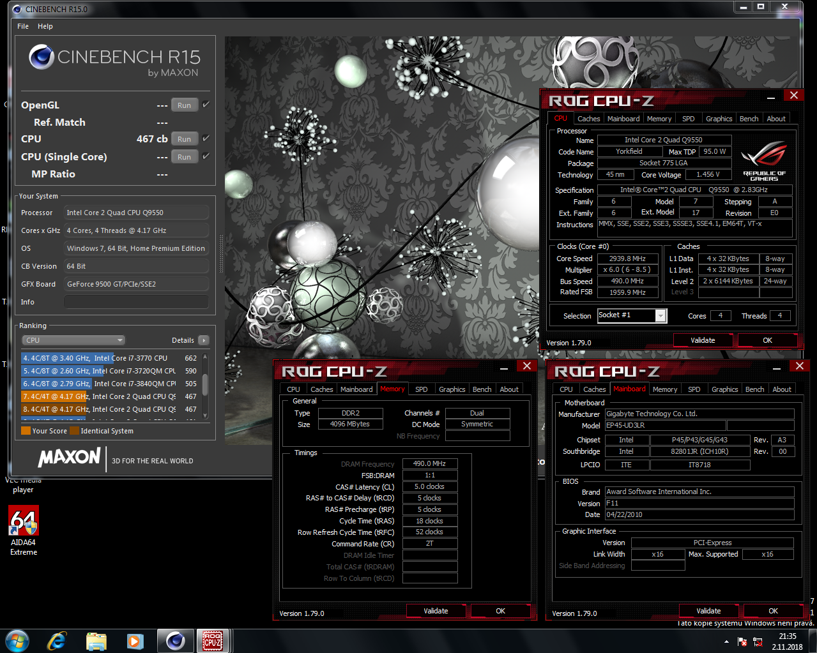
Task: Open Bench tab in top CPU-Z window
Action: click(x=749, y=119)
